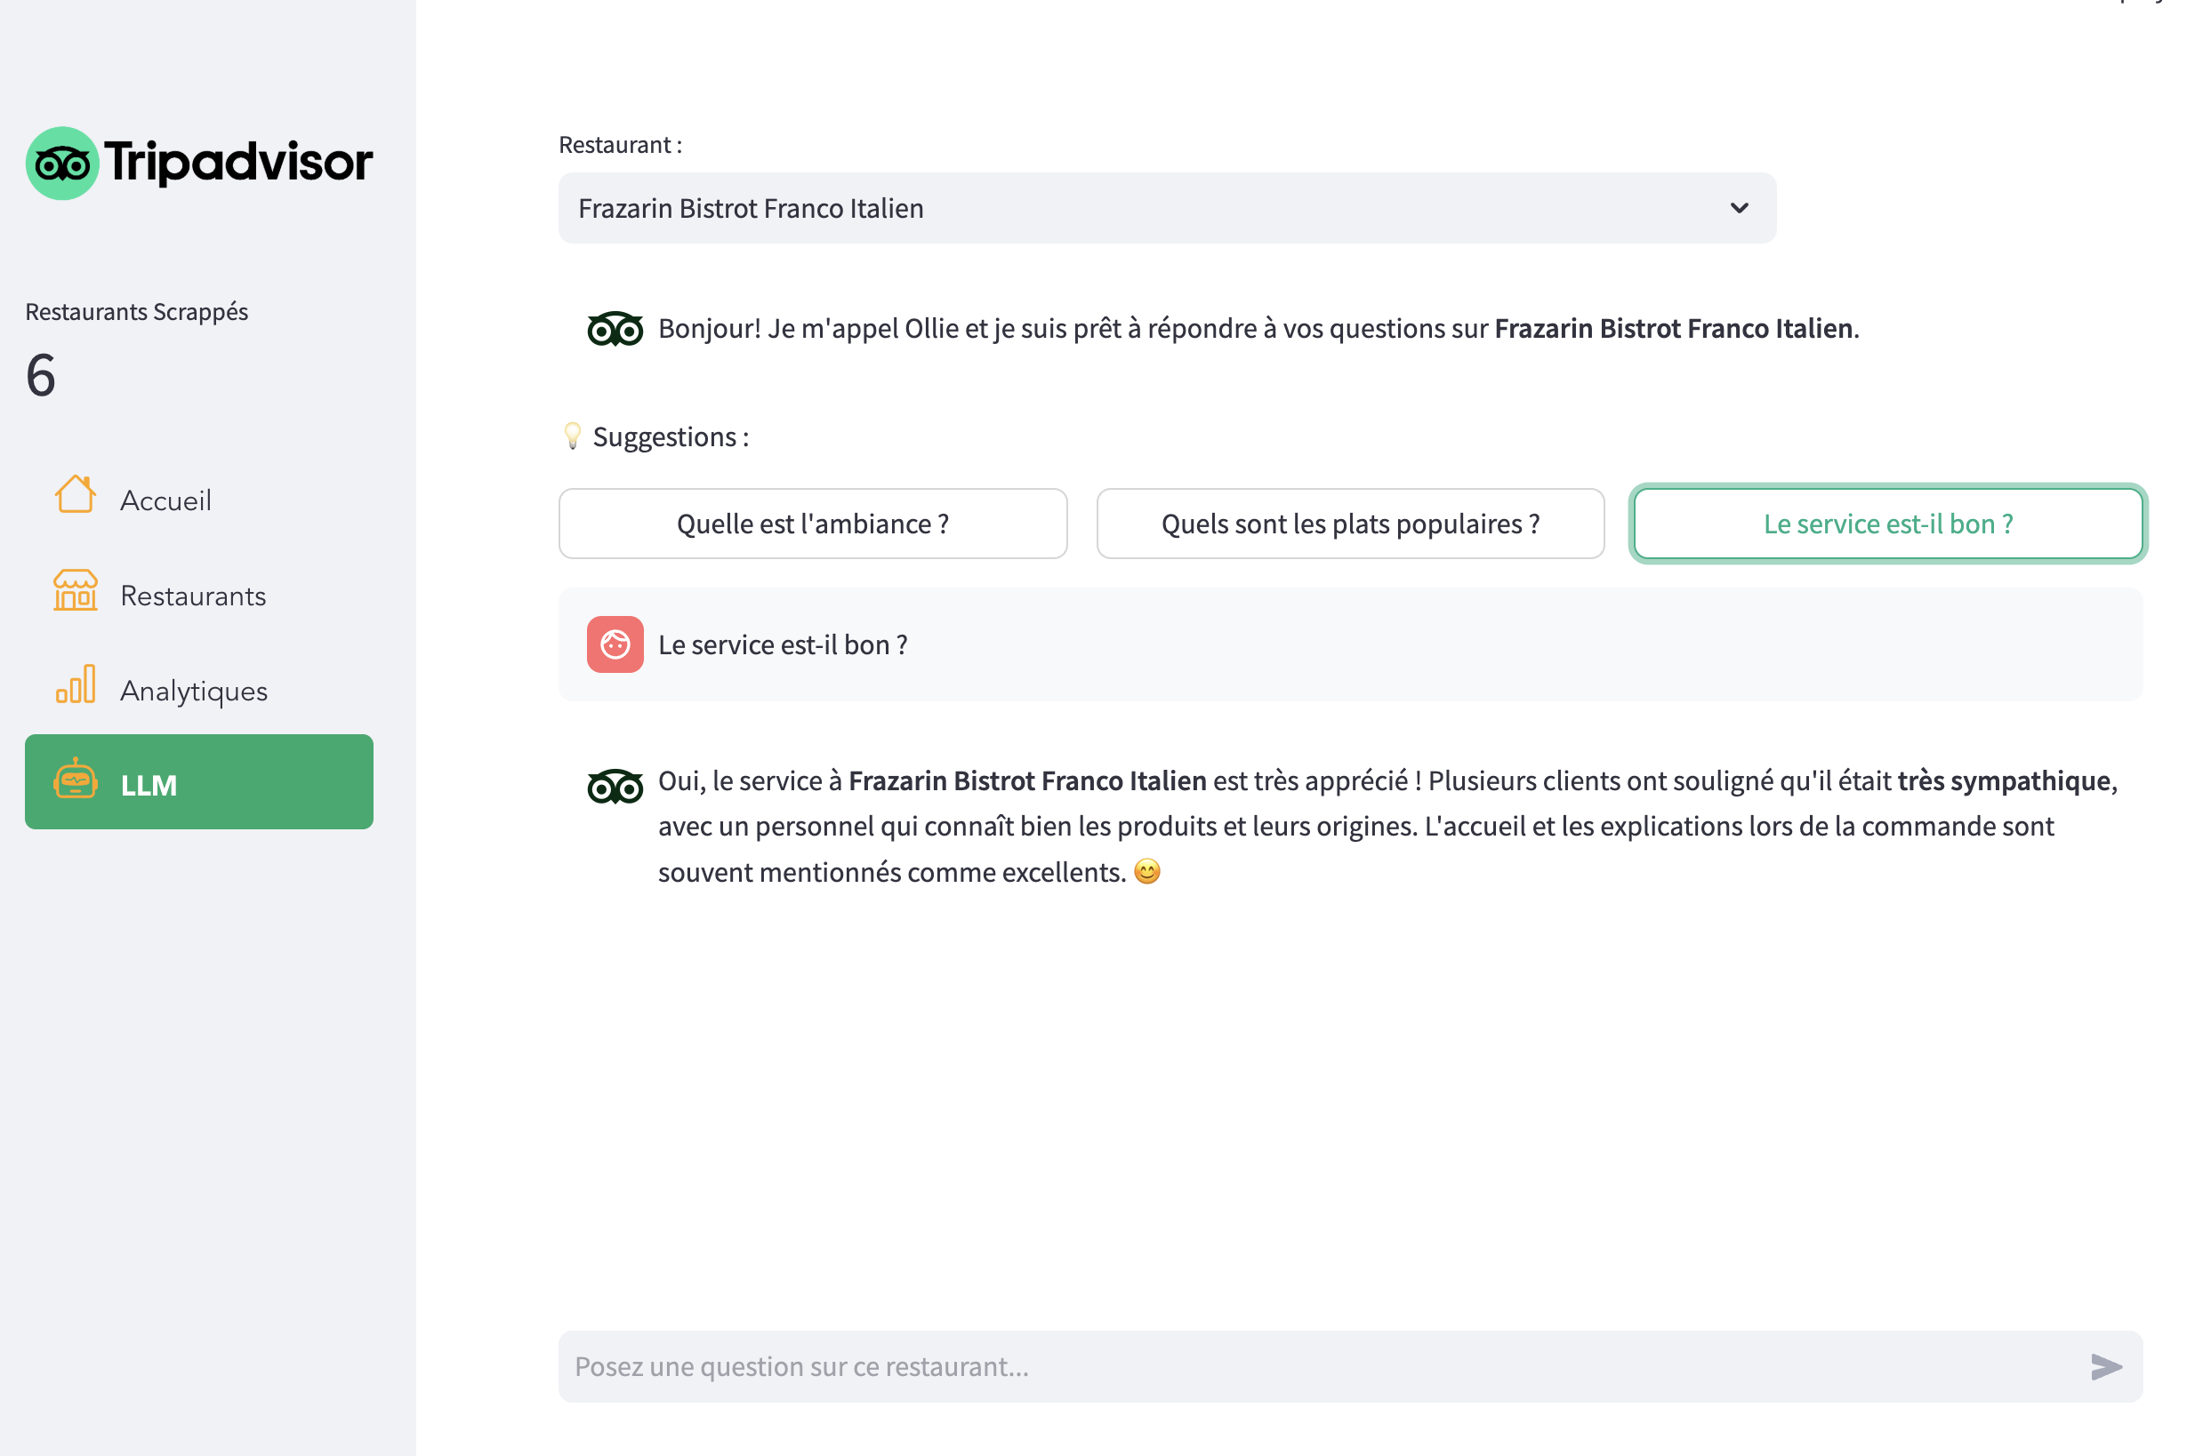Click "Le service est-il bon ?" suggestion button
The width and height of the screenshot is (2211, 1456).
[x=1888, y=524]
